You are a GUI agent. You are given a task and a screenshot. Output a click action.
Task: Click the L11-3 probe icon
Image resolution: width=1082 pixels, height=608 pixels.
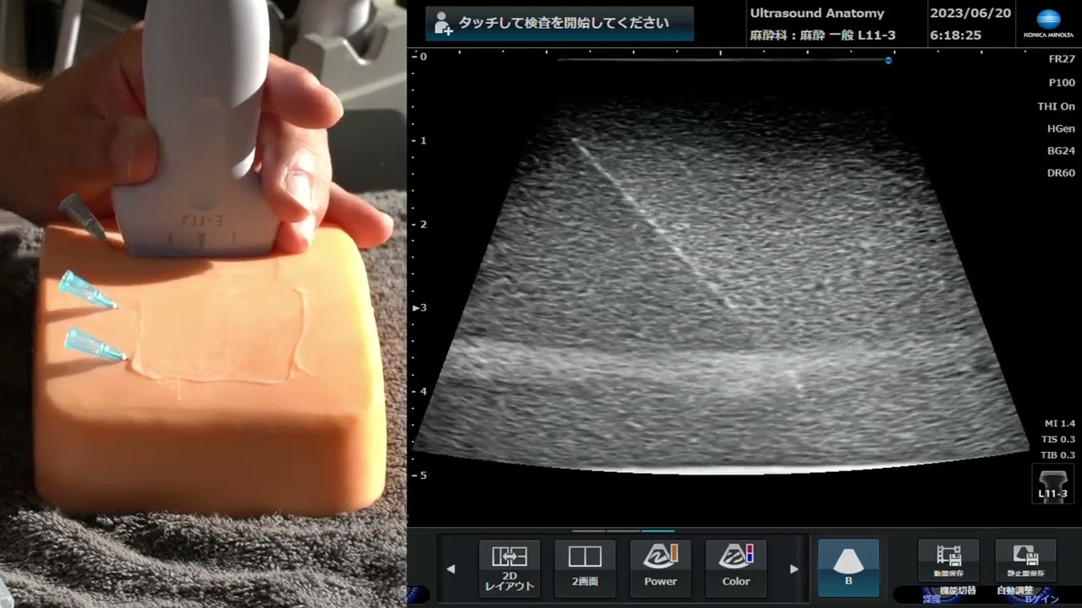(x=1052, y=484)
